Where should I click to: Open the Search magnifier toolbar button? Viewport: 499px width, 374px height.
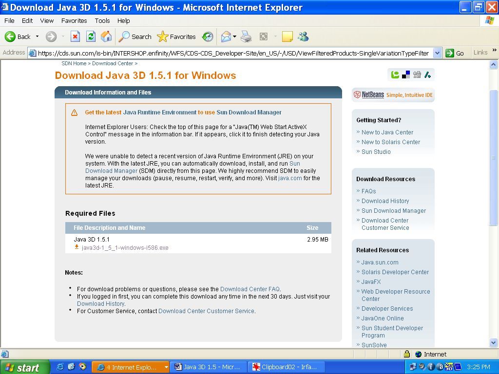pos(134,37)
